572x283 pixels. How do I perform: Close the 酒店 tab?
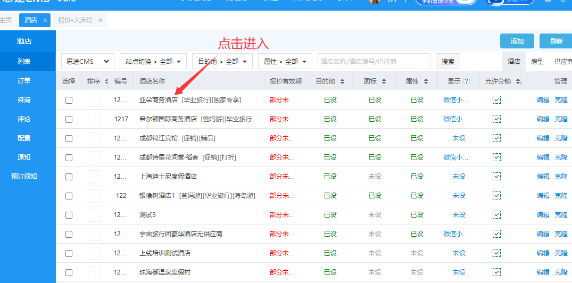[x=45, y=20]
